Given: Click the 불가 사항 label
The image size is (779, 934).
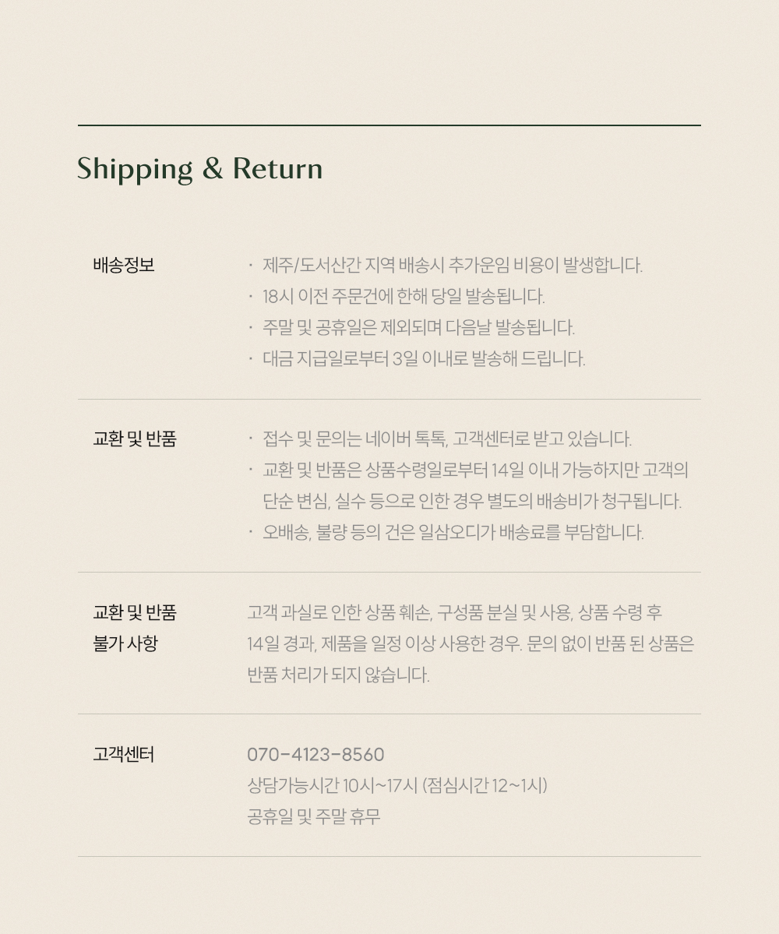Looking at the screenshot, I should tap(125, 643).
